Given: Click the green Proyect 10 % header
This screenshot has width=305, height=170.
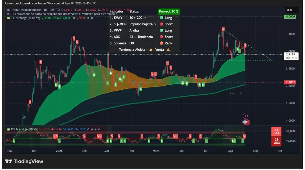Looking at the screenshot, I should [169, 11].
